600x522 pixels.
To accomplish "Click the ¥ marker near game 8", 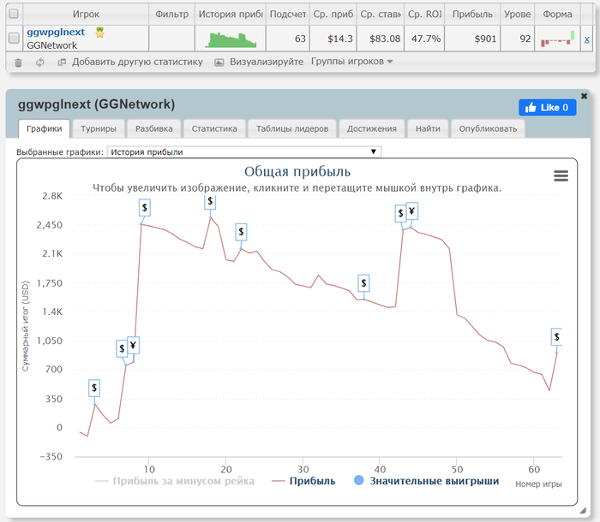I will pos(133,346).
